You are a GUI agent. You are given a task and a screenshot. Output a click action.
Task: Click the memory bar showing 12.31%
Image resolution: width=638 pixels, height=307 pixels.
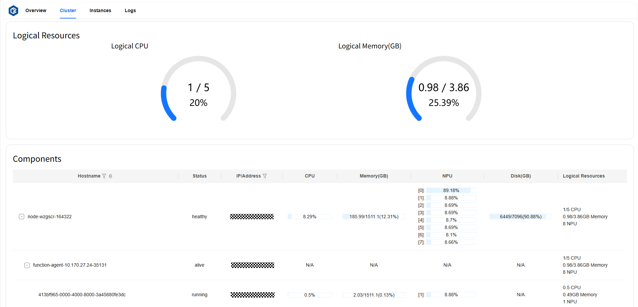tap(374, 217)
